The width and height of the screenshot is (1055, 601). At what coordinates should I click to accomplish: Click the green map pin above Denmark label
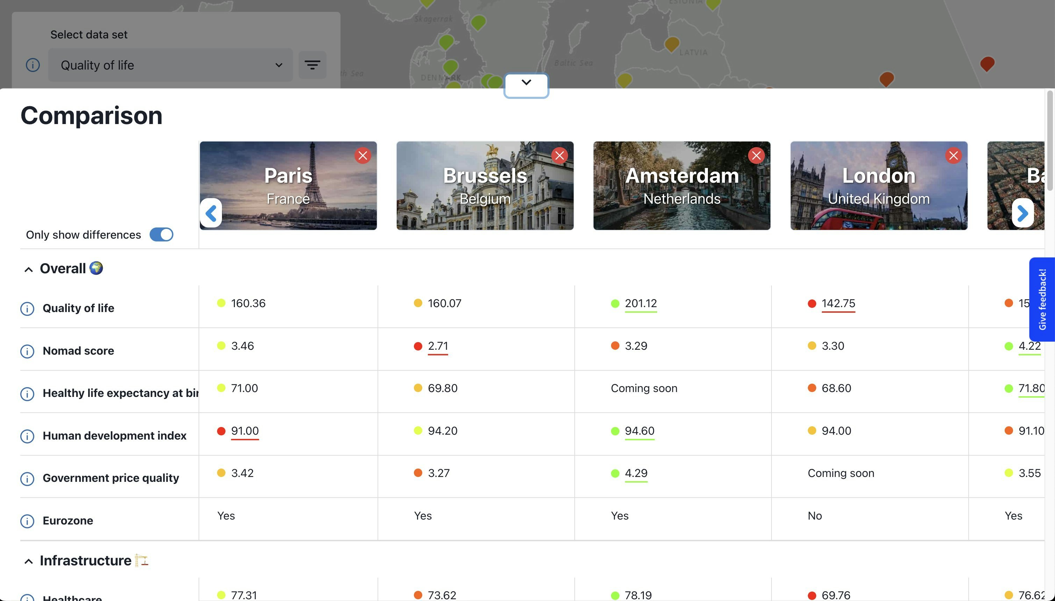pos(451,66)
